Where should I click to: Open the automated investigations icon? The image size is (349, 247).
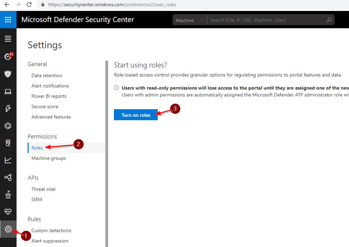click(8, 126)
